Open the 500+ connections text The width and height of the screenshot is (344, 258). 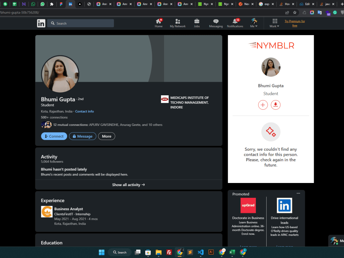click(x=54, y=117)
